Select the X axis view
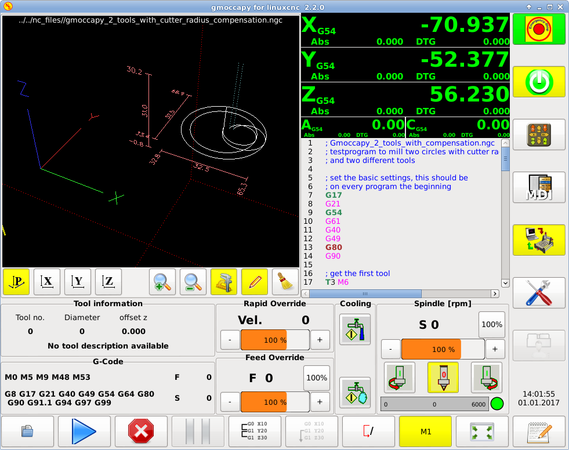Viewport: 569px width, 450px height. click(x=47, y=282)
